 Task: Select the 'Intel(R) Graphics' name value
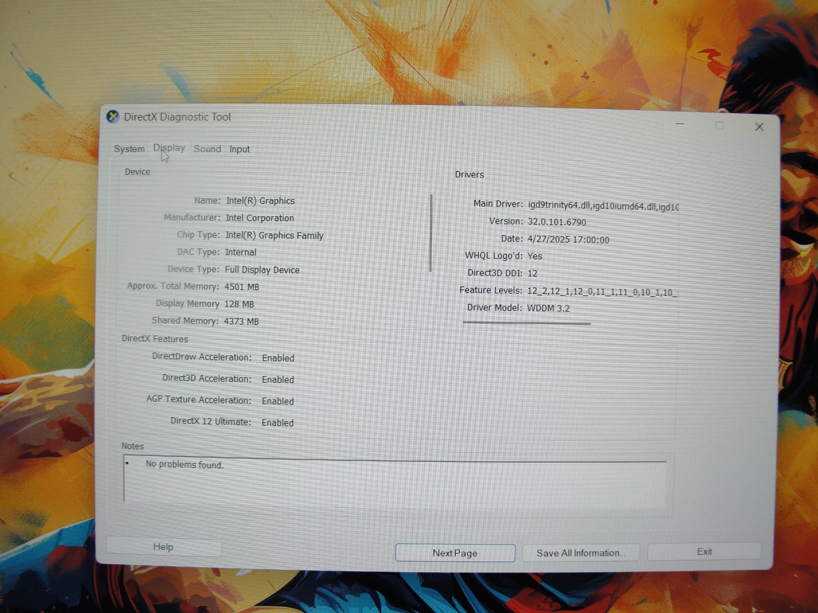click(260, 201)
